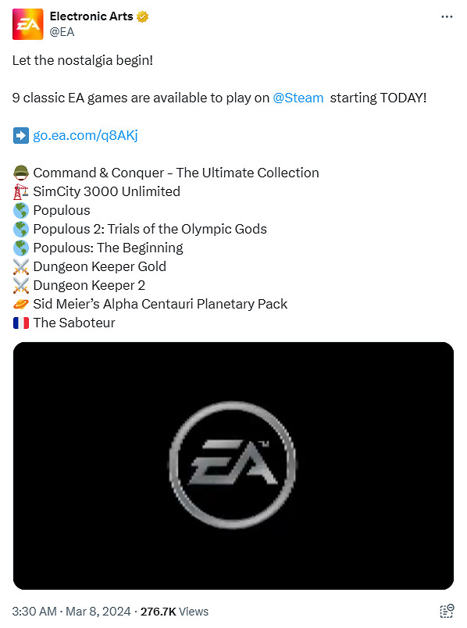Open the @Steam profile link
The width and height of the screenshot is (467, 628).
click(298, 98)
